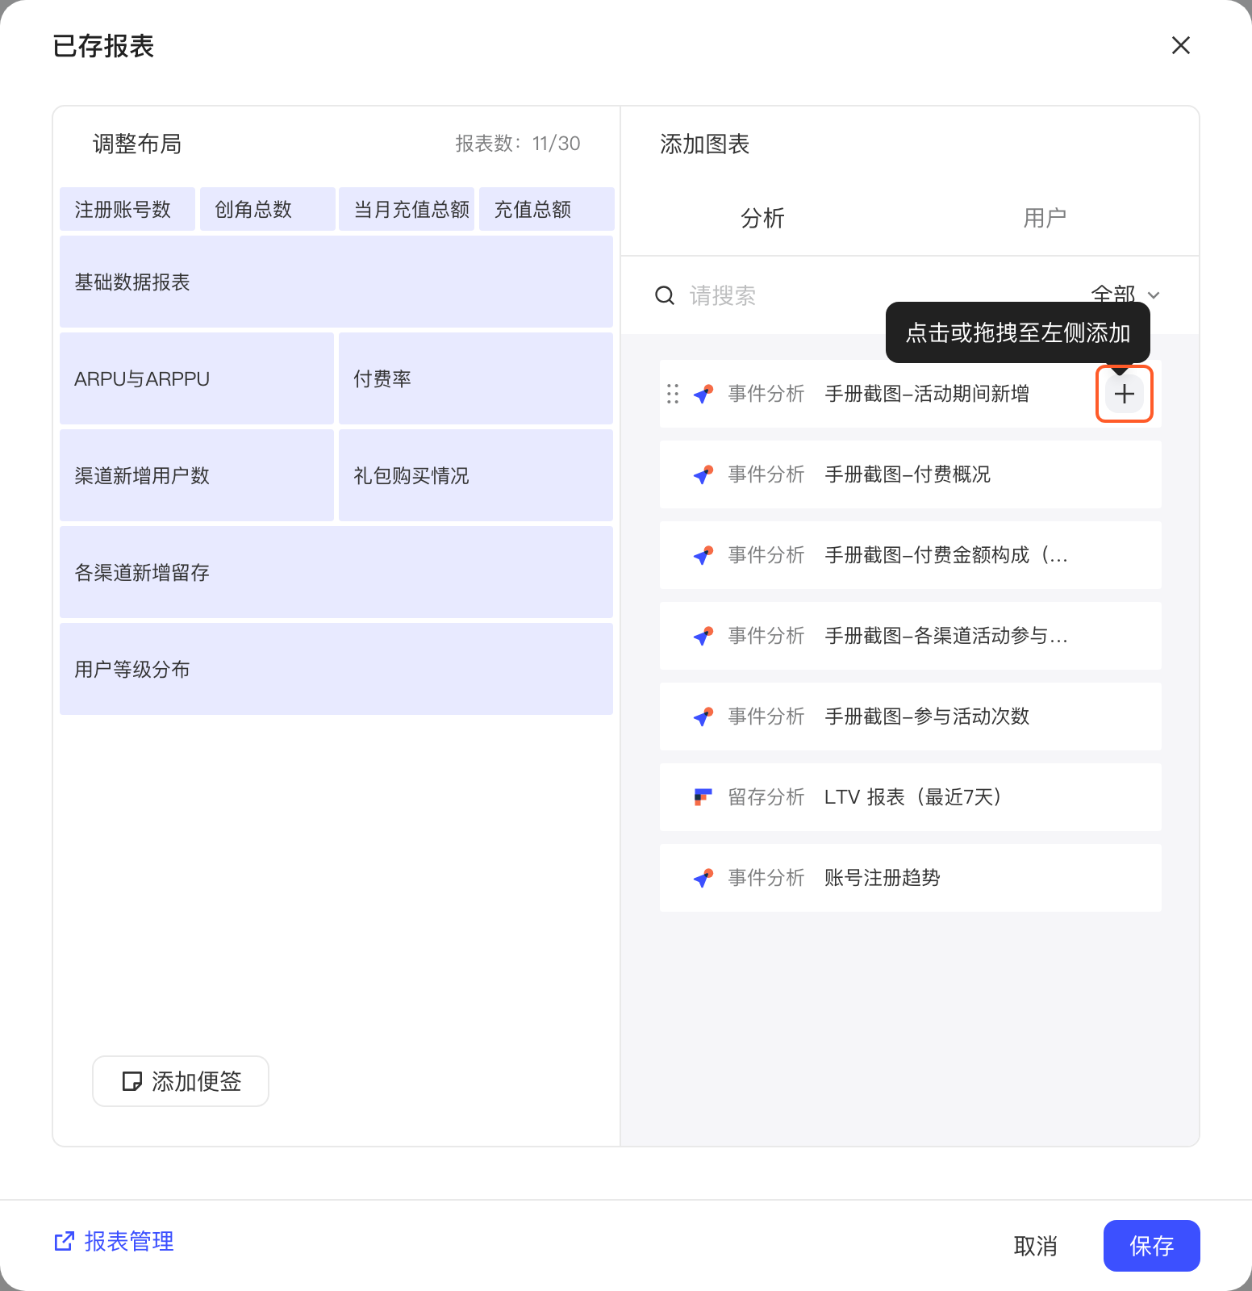Click the event analysis icon for 手册截图–付费概况

coord(703,474)
